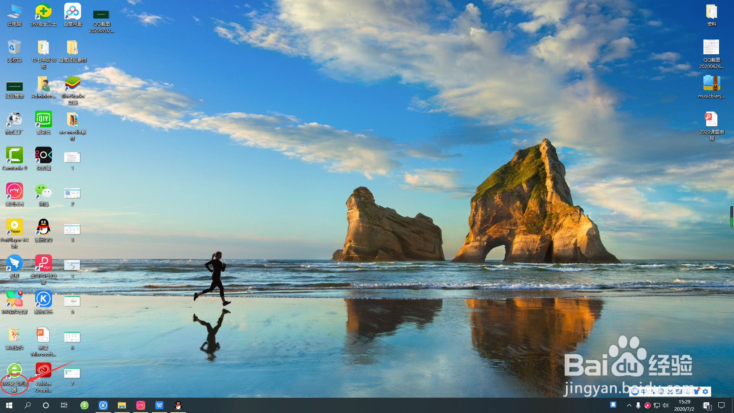Open the volume control tray icon
The width and height of the screenshot is (734, 413).
coord(666,405)
